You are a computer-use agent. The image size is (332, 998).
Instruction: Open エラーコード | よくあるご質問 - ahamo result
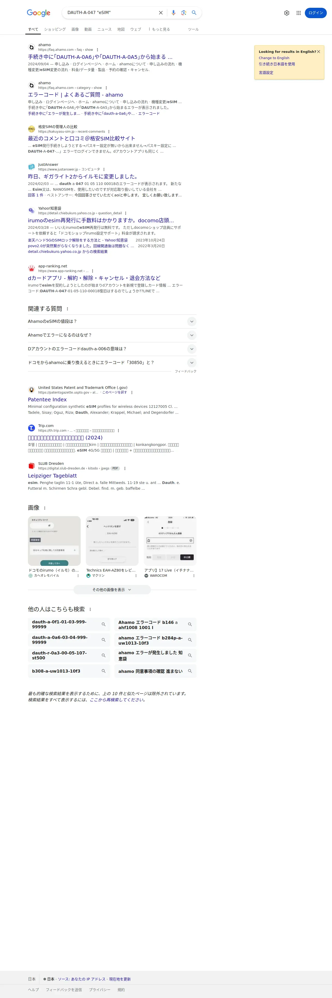coord(75,95)
